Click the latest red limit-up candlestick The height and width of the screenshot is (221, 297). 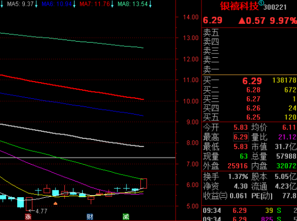click(144, 183)
